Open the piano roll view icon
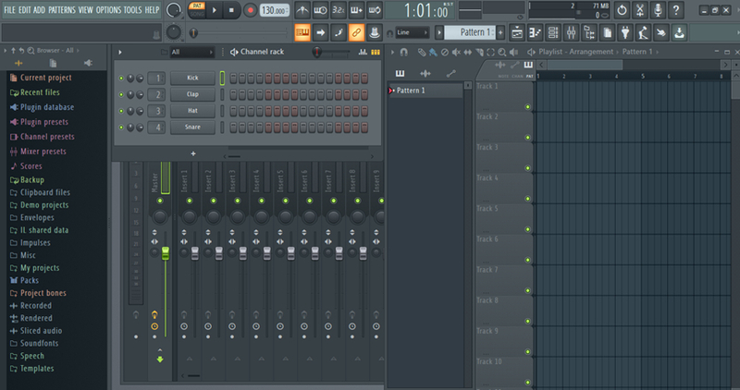This screenshot has width=740, height=390. pos(535,32)
